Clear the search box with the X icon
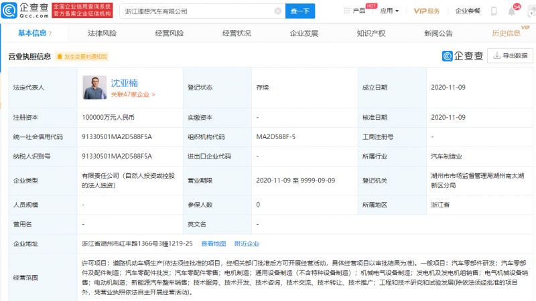The image size is (536, 301). click(278, 11)
